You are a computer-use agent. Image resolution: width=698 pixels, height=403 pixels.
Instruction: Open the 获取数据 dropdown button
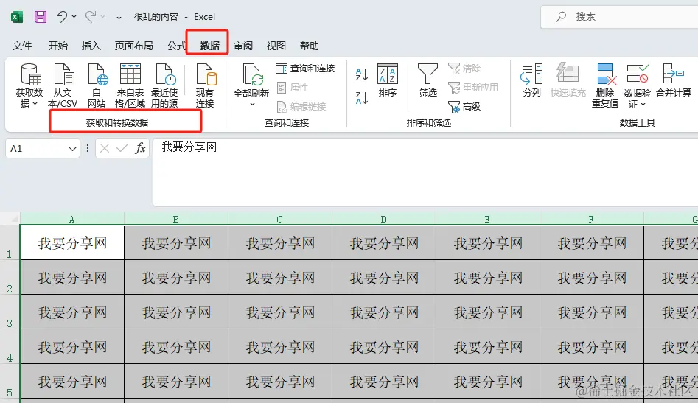pyautogui.click(x=29, y=85)
